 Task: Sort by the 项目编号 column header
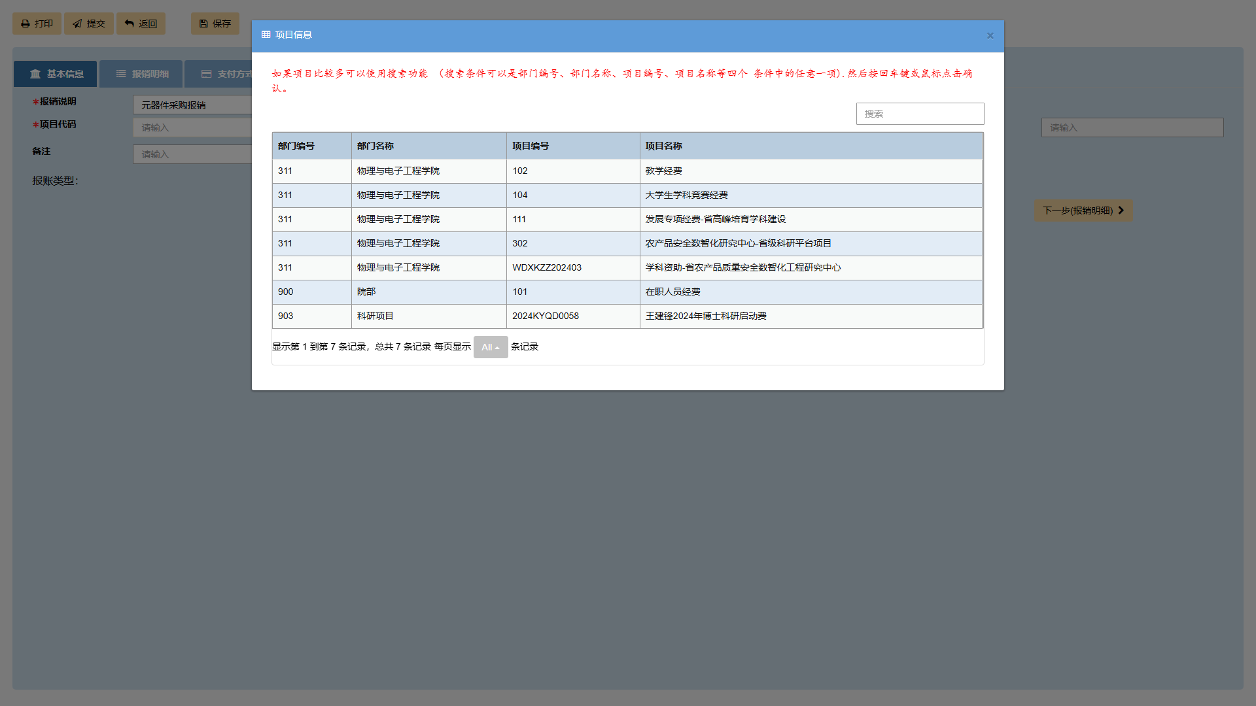(x=574, y=146)
